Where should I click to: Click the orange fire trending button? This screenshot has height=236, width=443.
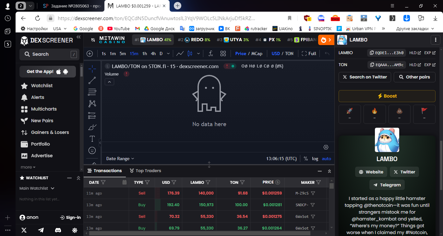pyautogui.click(x=326, y=40)
